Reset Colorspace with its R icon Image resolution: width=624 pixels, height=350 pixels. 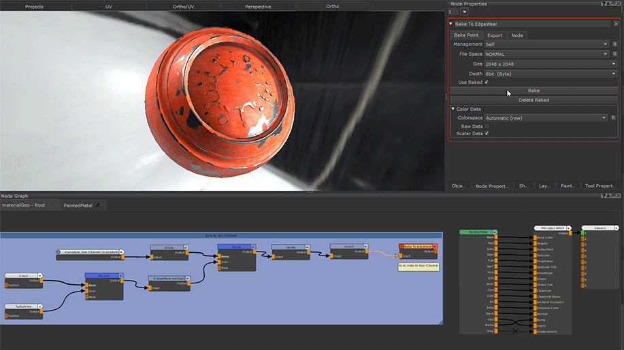(613, 118)
